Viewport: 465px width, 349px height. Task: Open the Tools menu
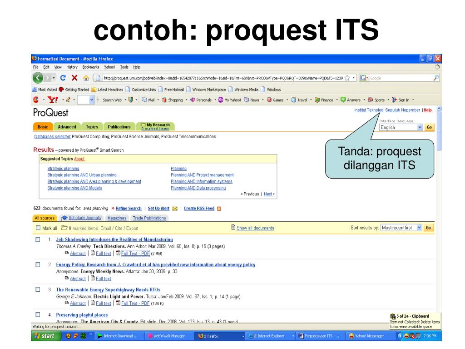pyautogui.click(x=124, y=67)
